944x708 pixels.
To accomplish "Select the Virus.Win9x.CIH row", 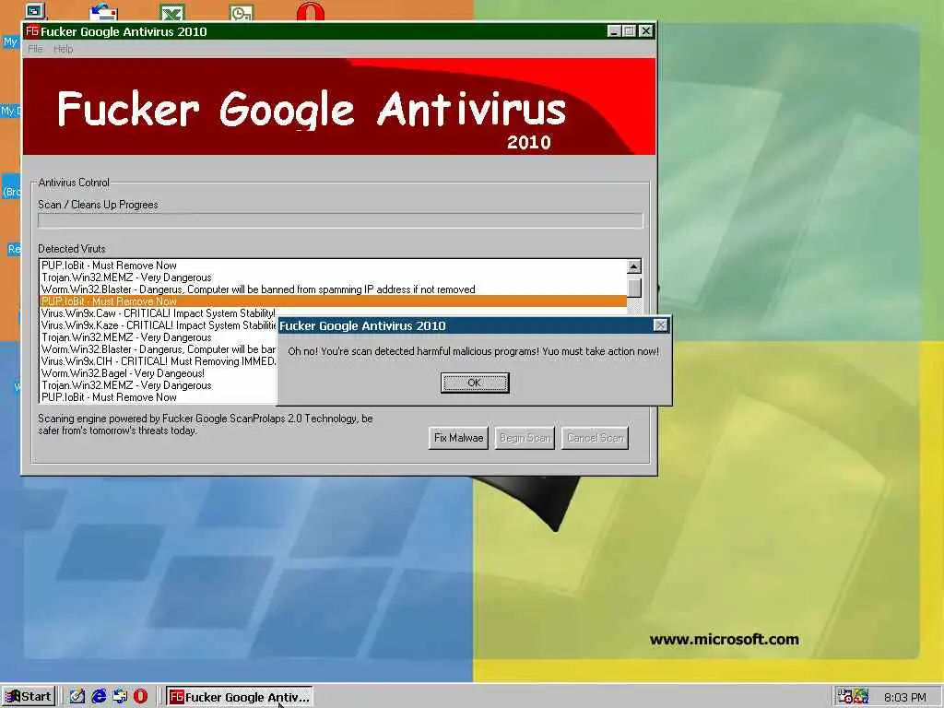I will [x=159, y=361].
